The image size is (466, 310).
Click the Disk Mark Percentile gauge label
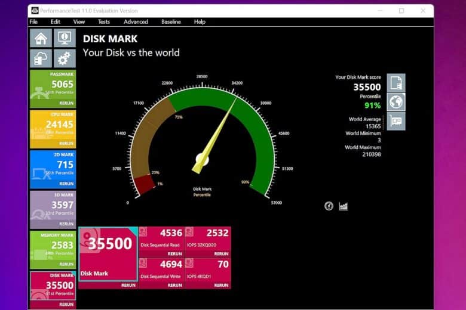pyautogui.click(x=202, y=192)
